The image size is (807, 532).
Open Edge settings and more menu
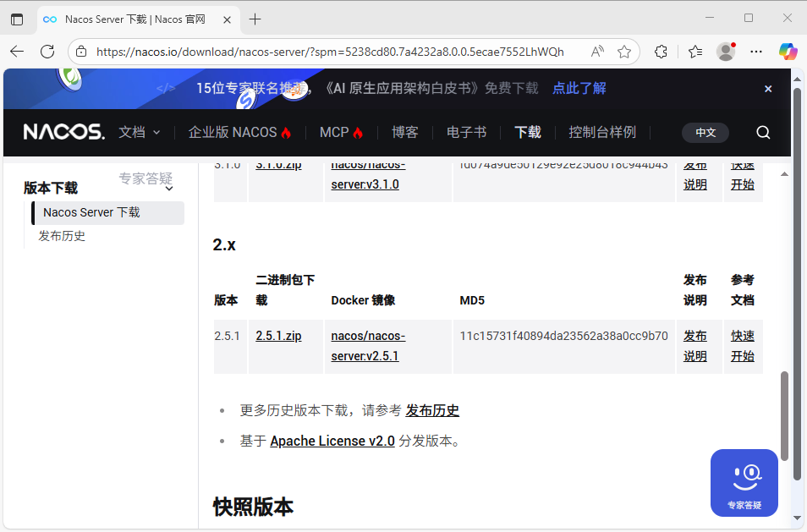(756, 52)
